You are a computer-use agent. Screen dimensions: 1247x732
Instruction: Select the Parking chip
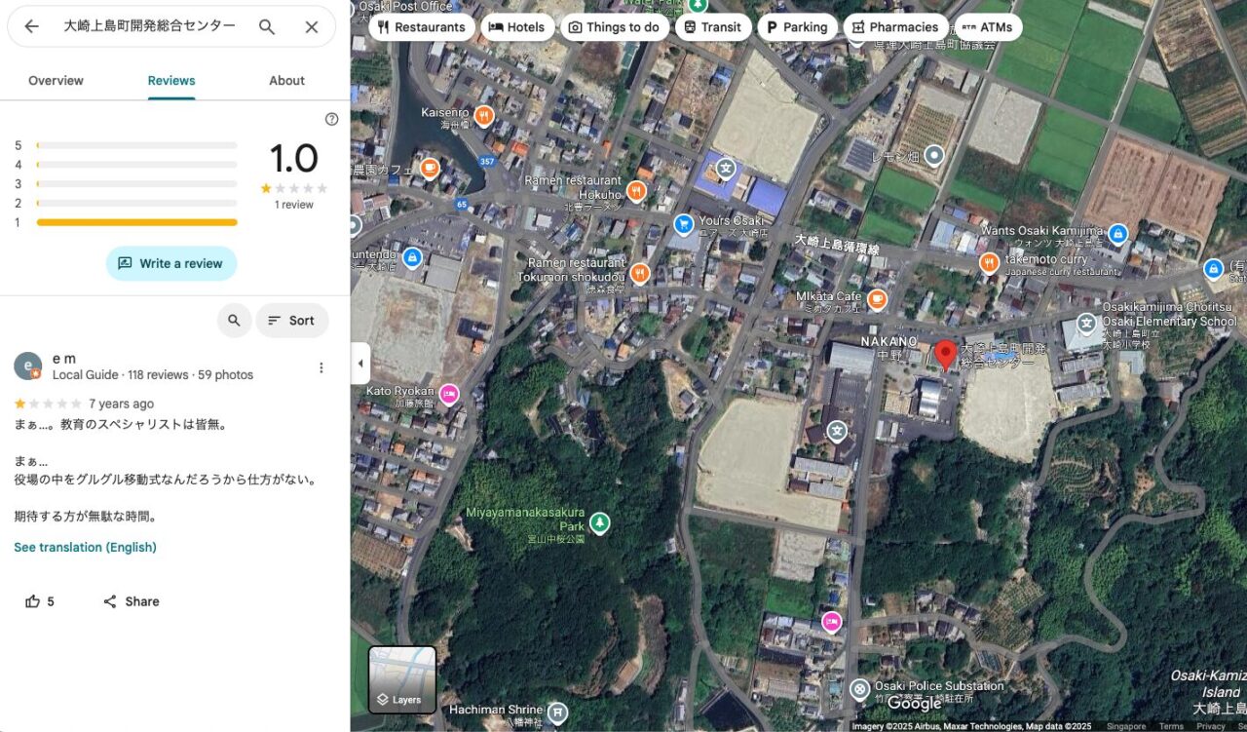point(798,27)
